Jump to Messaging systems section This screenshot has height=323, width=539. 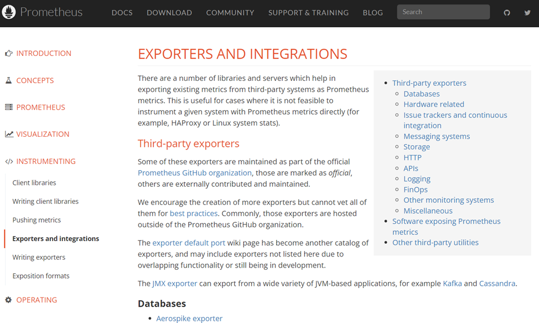pos(437,136)
